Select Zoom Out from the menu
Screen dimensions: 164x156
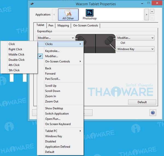point(60,102)
